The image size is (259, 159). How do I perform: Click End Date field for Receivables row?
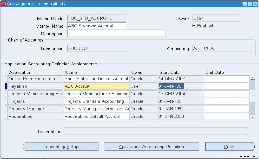[226, 116]
